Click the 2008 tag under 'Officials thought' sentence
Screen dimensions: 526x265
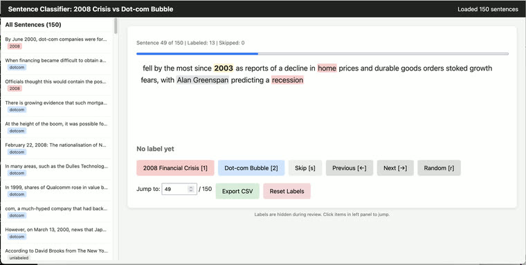(15, 89)
